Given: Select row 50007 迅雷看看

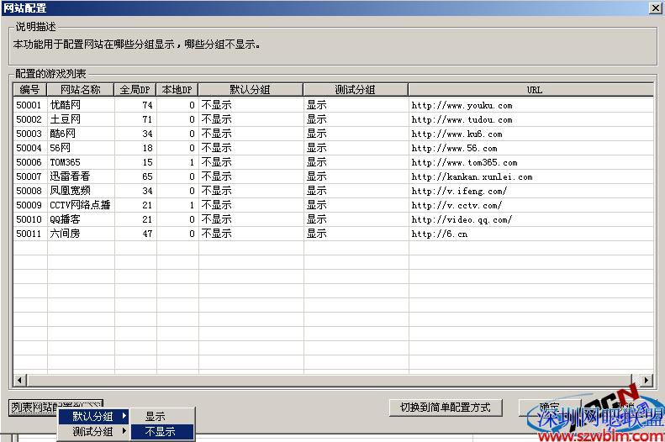Looking at the screenshot, I should coord(334,176).
